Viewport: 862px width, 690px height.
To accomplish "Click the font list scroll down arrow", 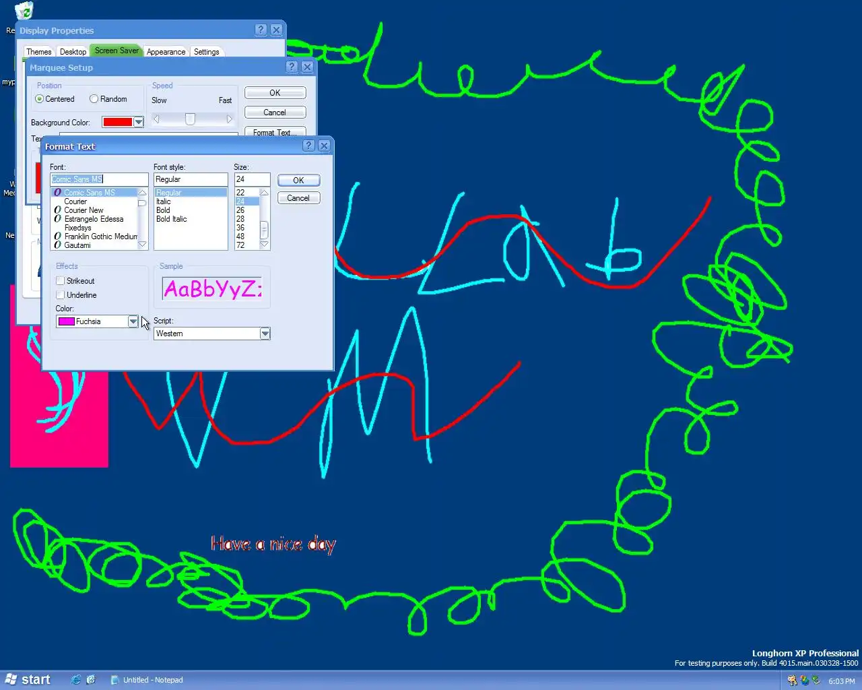I will click(x=142, y=245).
